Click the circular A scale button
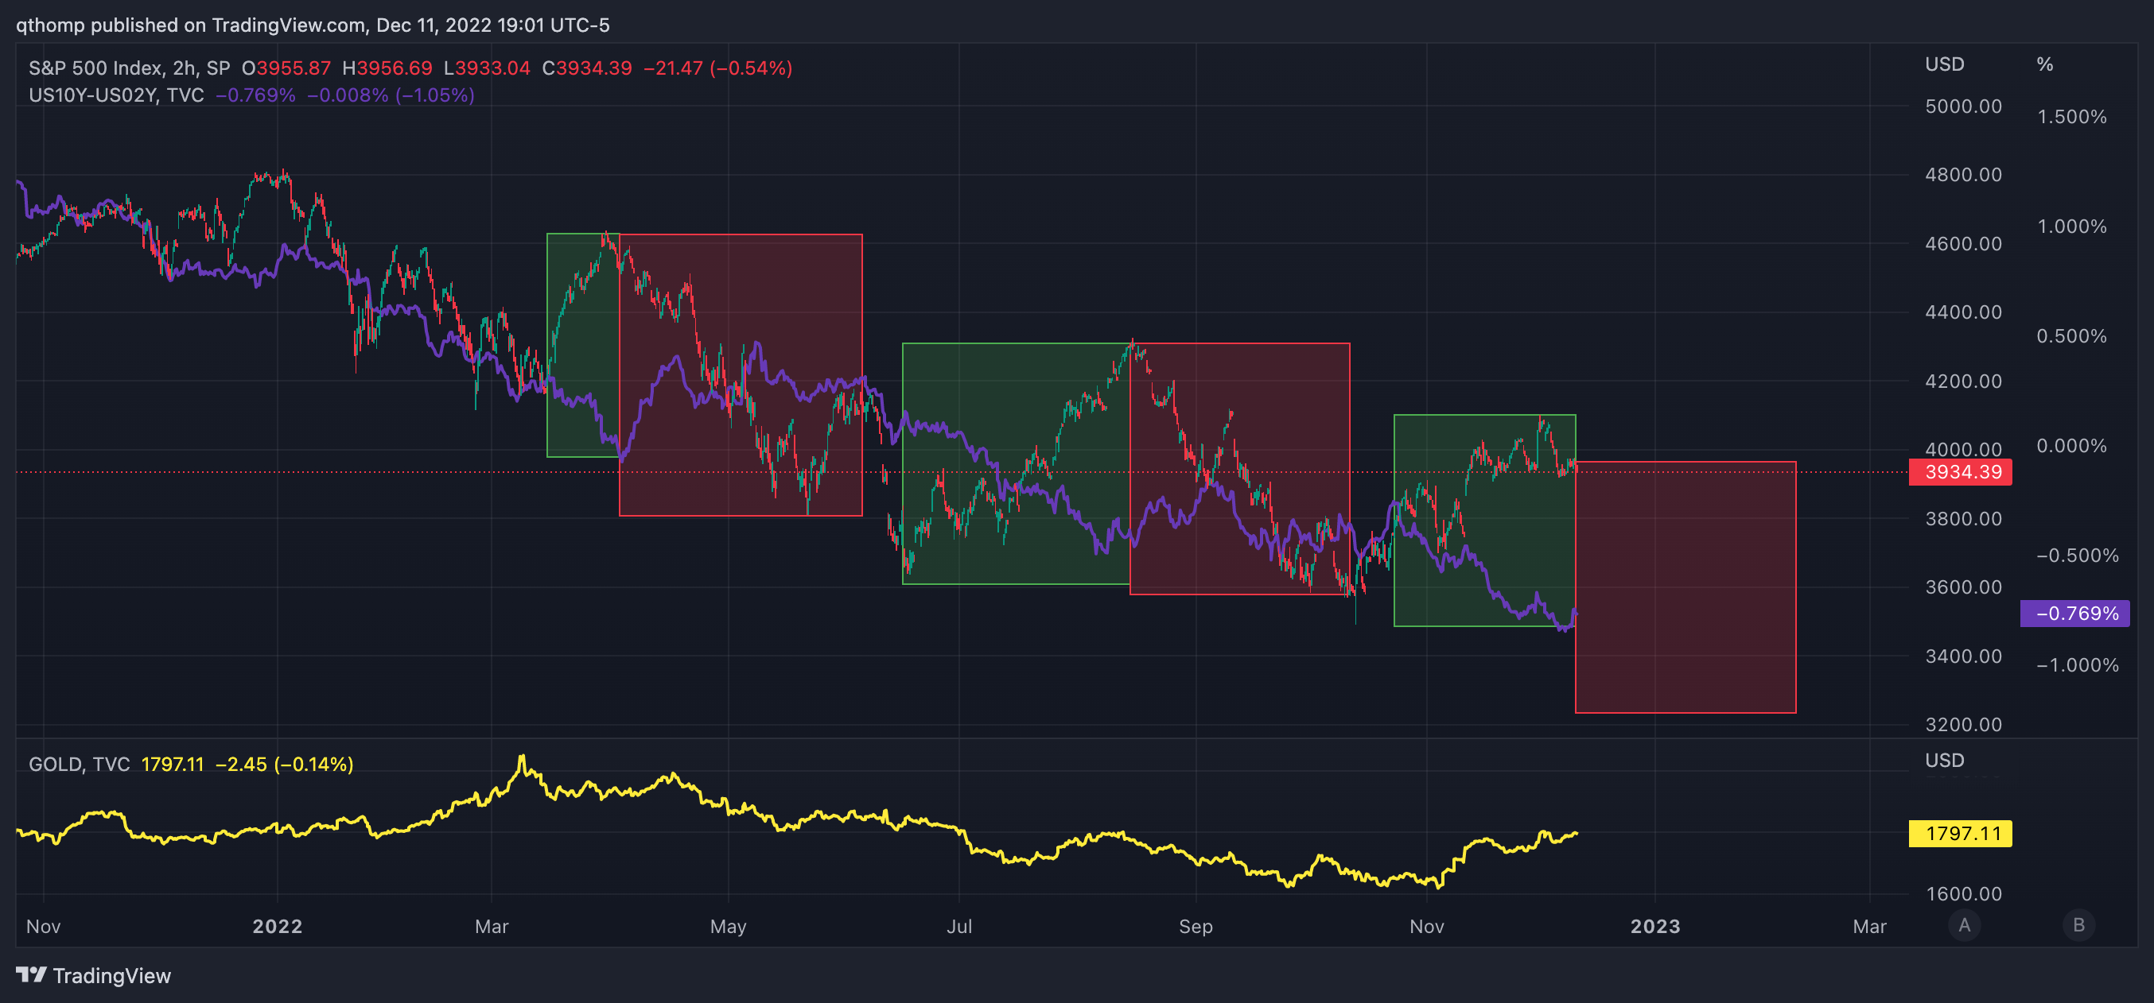 tap(1964, 925)
